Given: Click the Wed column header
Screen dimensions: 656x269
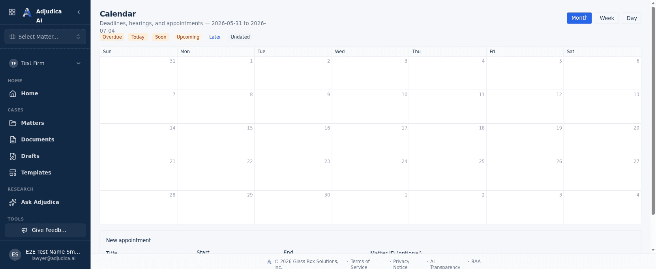Looking at the screenshot, I should click(x=370, y=52).
